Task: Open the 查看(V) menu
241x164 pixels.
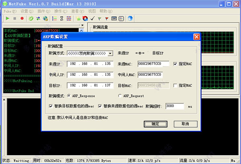Action: point(78,11)
